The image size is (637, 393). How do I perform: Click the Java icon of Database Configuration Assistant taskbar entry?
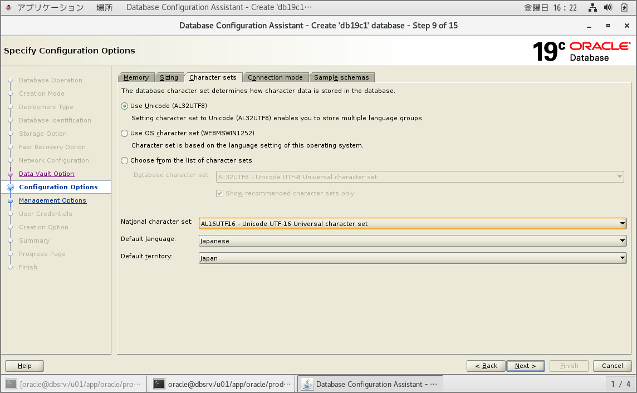click(x=307, y=384)
